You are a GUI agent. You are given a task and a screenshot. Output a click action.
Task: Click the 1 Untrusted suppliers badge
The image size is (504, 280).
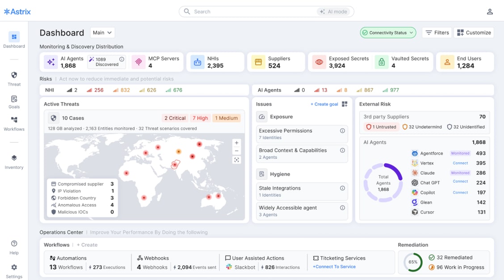click(x=381, y=127)
